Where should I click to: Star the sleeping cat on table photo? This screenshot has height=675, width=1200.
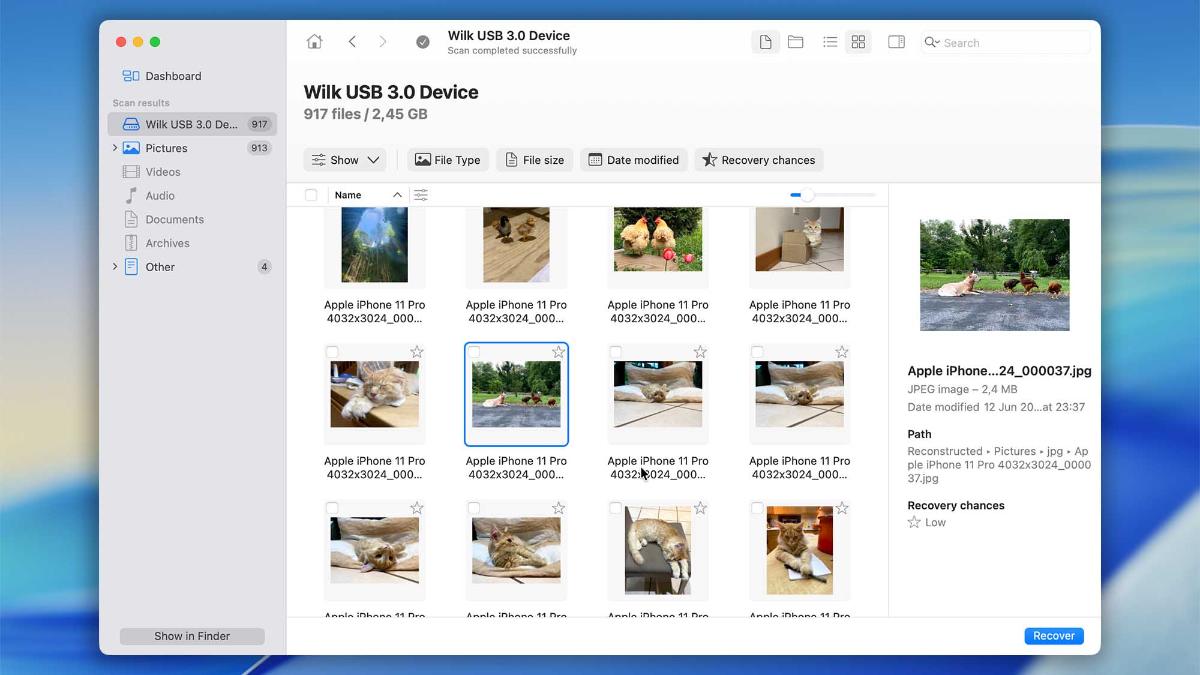coord(417,352)
